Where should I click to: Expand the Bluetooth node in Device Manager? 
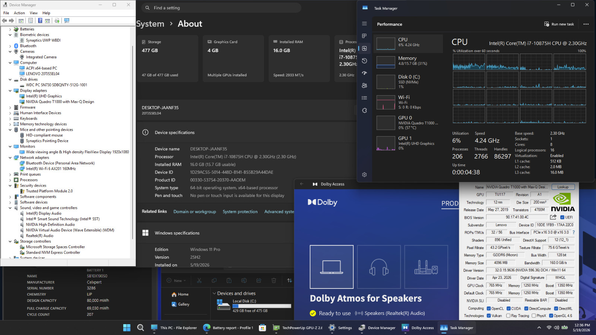pyautogui.click(x=10, y=46)
